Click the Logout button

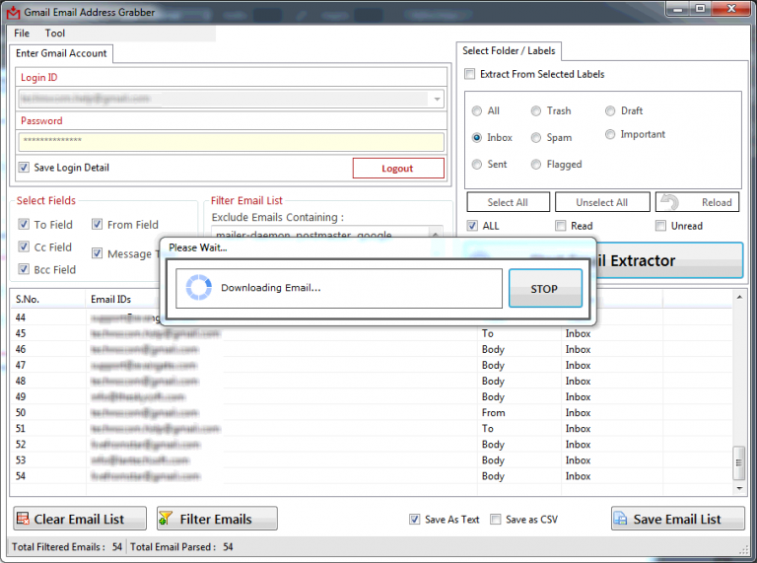[x=398, y=168]
